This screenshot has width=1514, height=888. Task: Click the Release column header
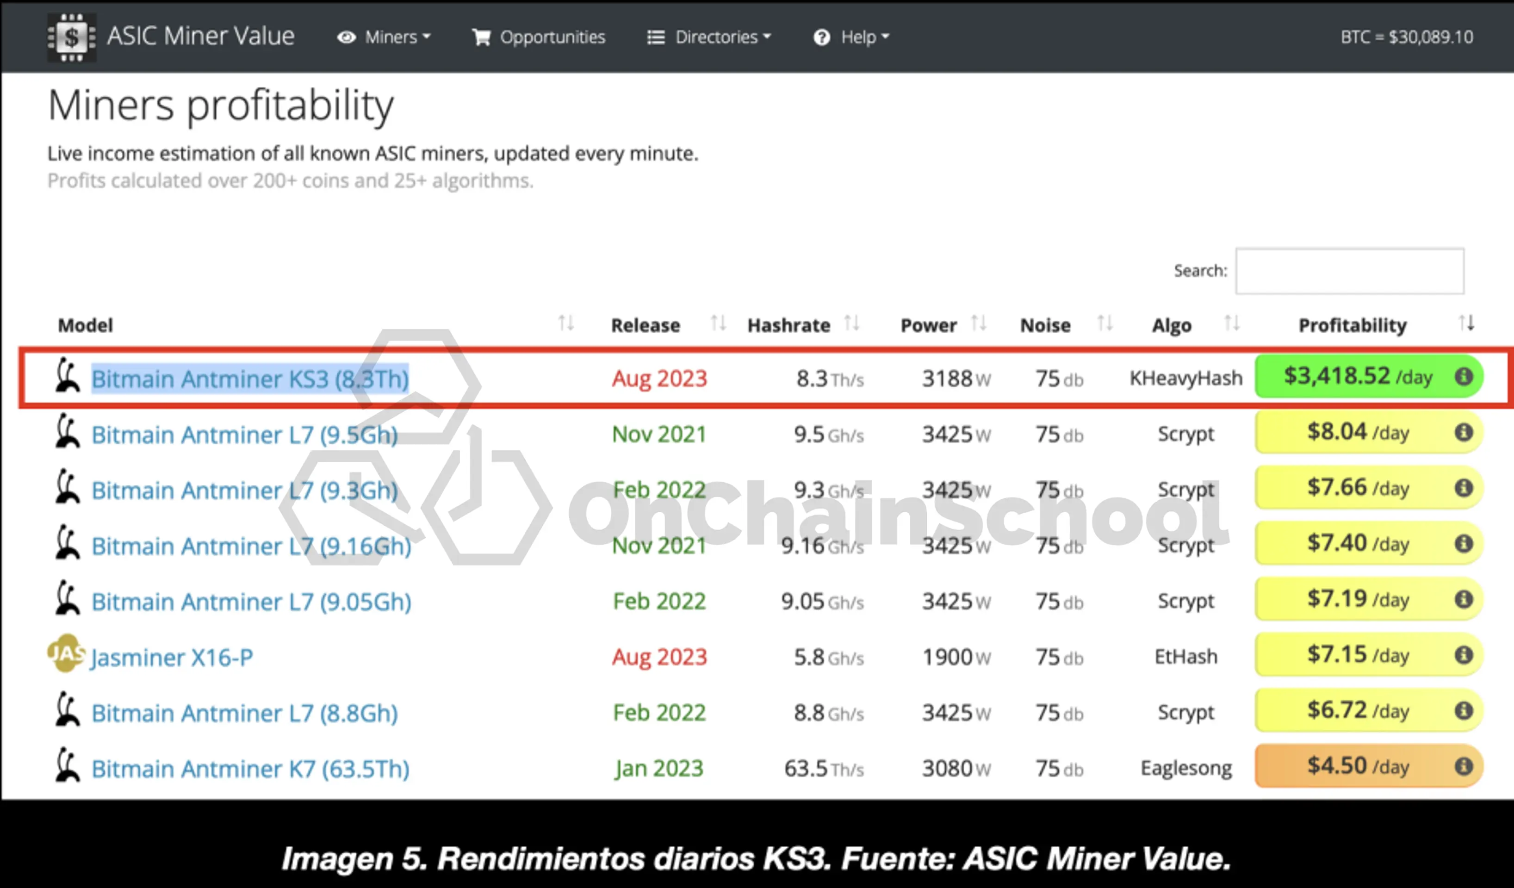[x=646, y=325]
